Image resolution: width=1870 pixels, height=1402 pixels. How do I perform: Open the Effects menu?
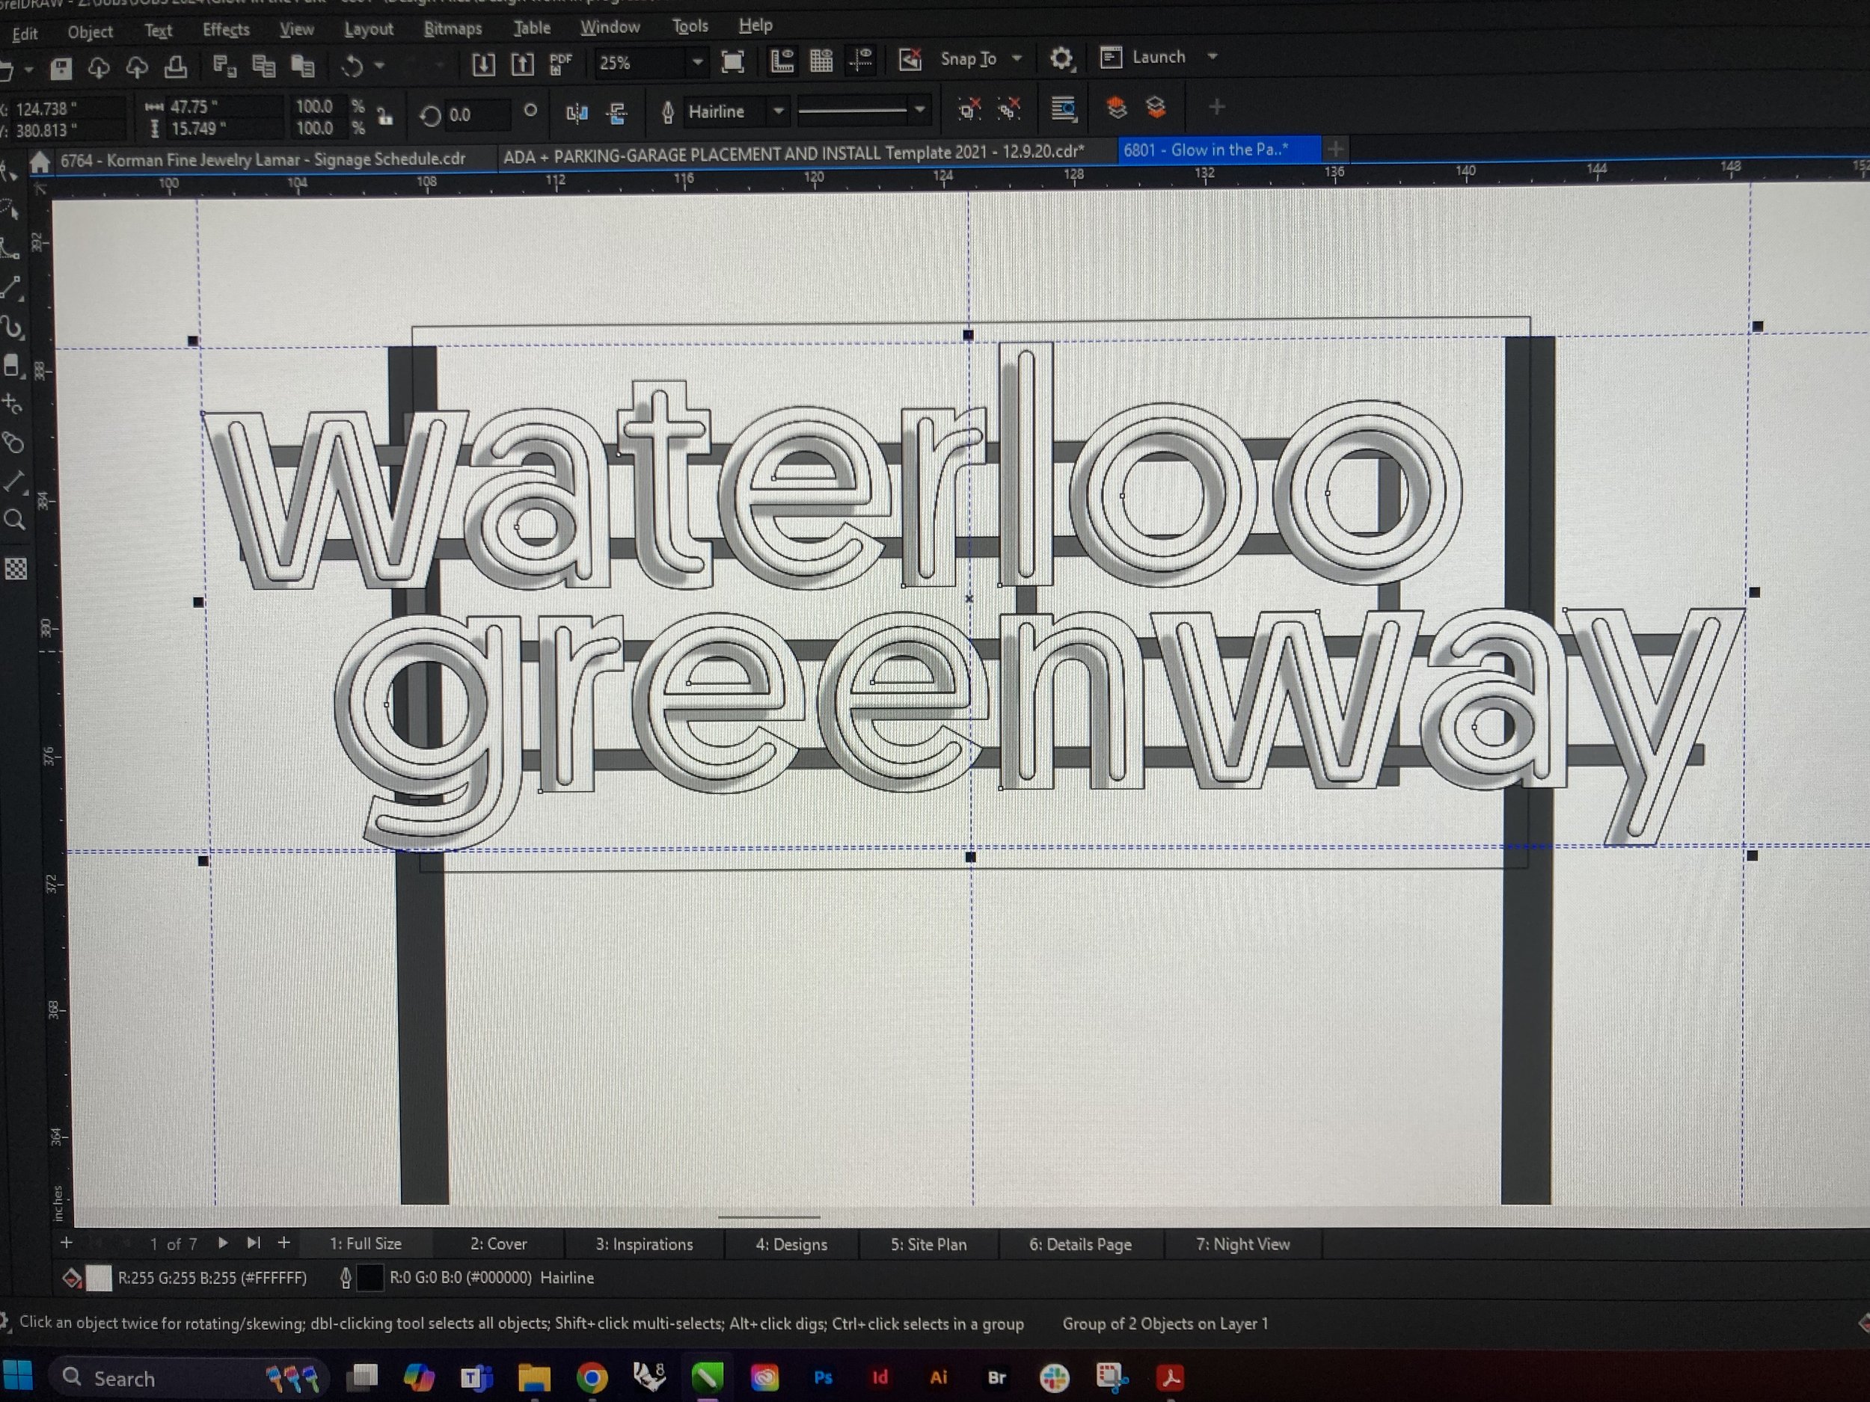coord(226,31)
